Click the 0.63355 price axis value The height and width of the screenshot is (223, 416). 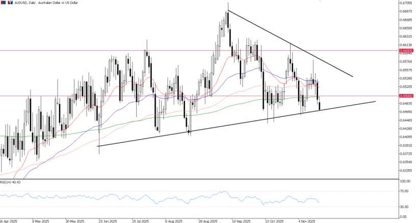point(406,170)
